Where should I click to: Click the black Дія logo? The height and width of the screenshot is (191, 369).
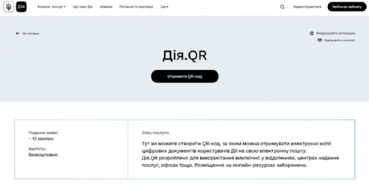click(21, 7)
